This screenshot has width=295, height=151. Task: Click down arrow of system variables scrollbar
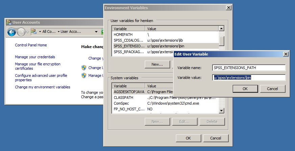tap(222, 110)
